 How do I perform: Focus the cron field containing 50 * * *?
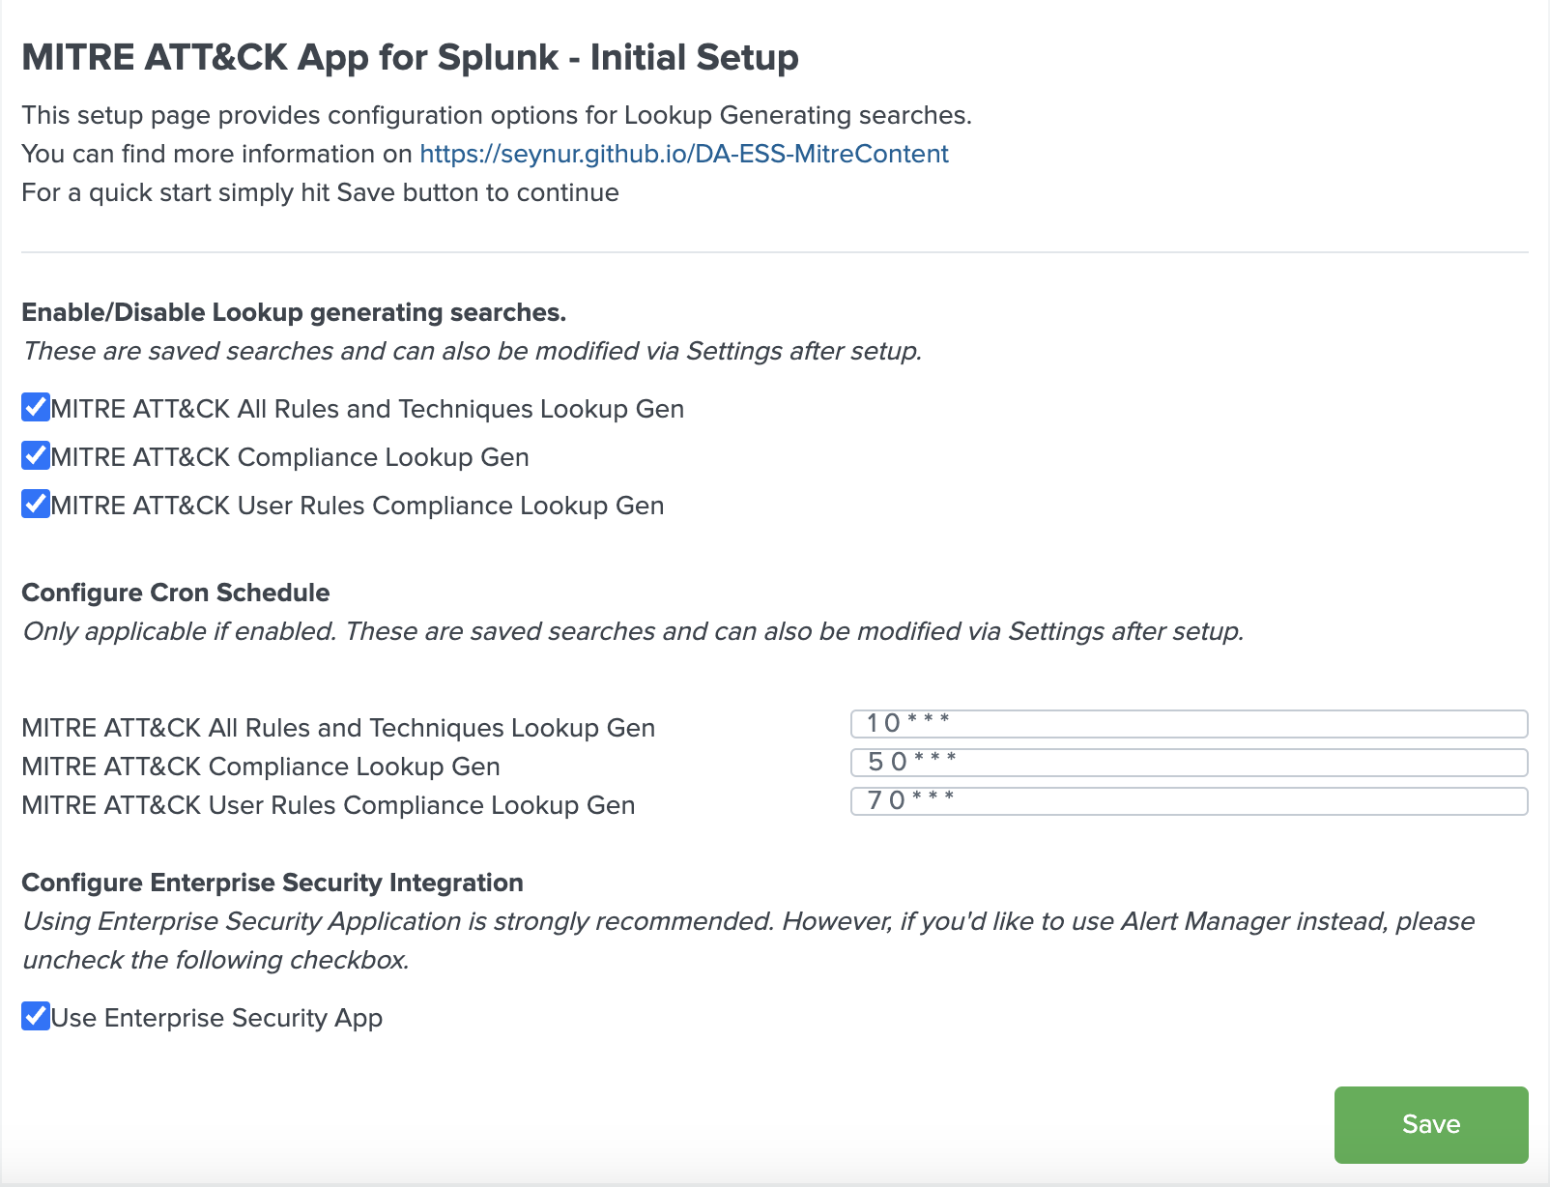click(x=1188, y=763)
